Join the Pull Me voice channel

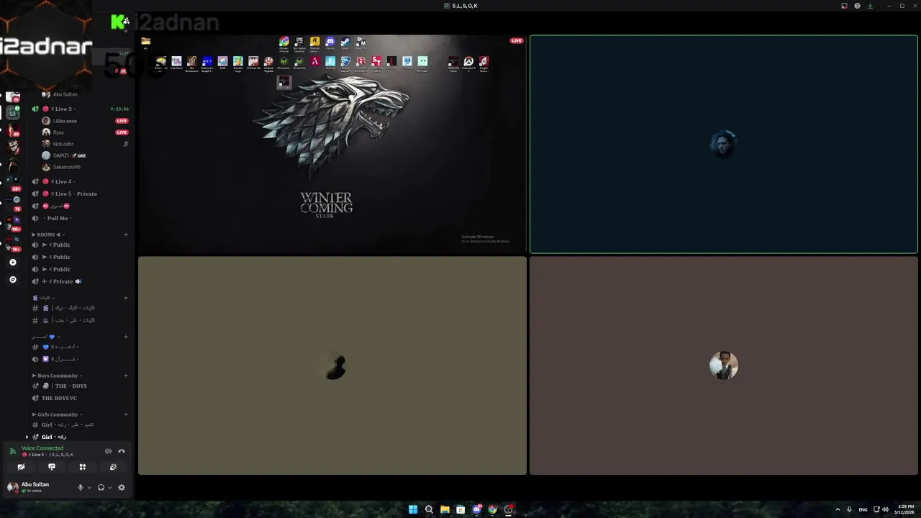79,218
